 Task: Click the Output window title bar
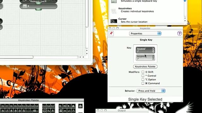(122, 110)
